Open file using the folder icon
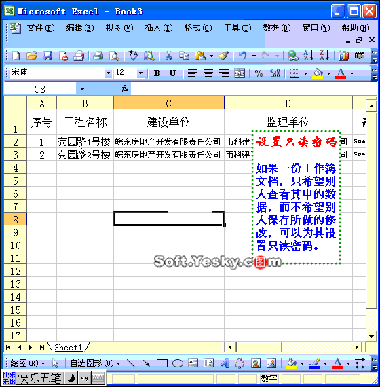Screen dimensions: 380x387 coord(32,56)
